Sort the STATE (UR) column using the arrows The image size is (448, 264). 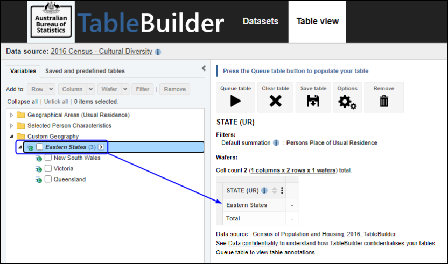(x=274, y=190)
